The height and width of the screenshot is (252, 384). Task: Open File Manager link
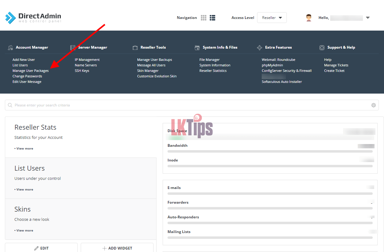(209, 60)
